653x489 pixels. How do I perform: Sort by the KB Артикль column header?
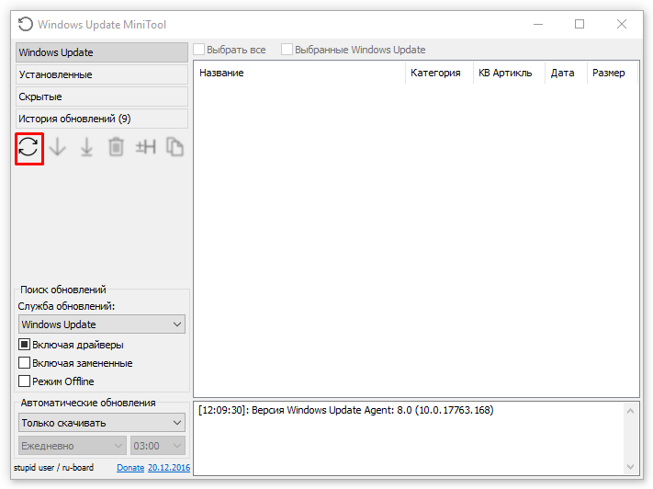tap(509, 73)
